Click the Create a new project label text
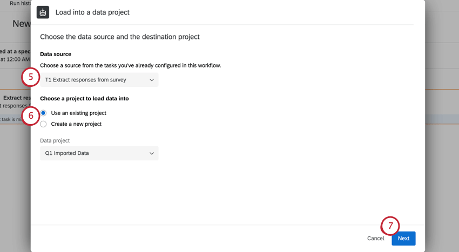The width and height of the screenshot is (459, 252). tap(76, 124)
